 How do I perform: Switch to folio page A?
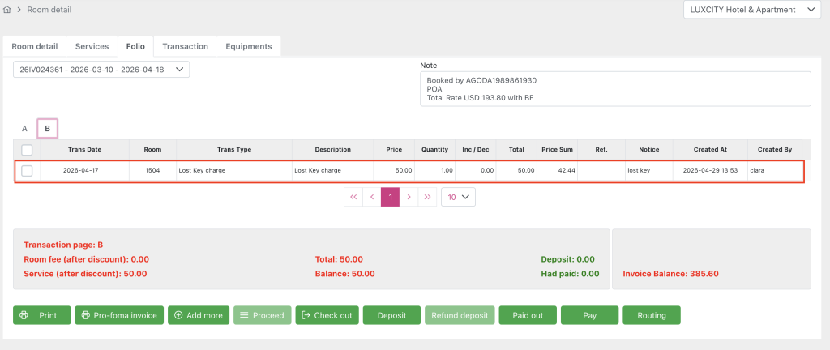coord(24,128)
